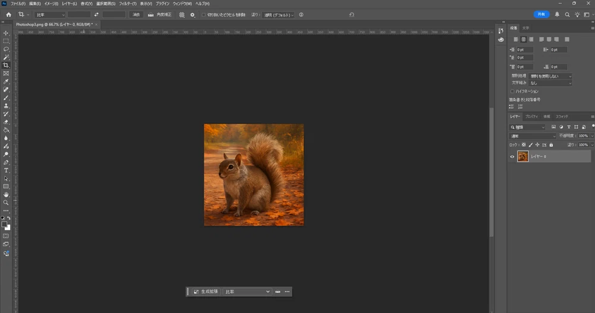Open the opacity 100% dropdown arrow
The width and height of the screenshot is (595, 313).
[x=592, y=136]
